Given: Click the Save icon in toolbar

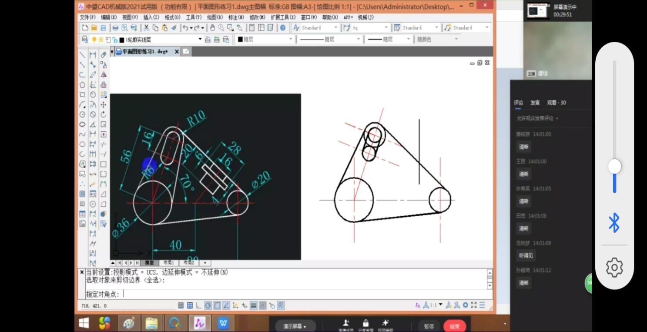Looking at the screenshot, I should tap(103, 28).
